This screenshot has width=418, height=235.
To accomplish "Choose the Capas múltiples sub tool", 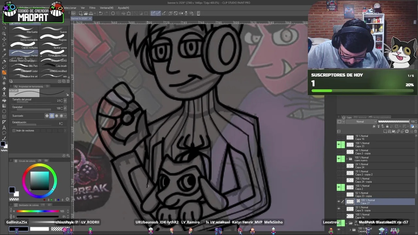I will [24, 45].
